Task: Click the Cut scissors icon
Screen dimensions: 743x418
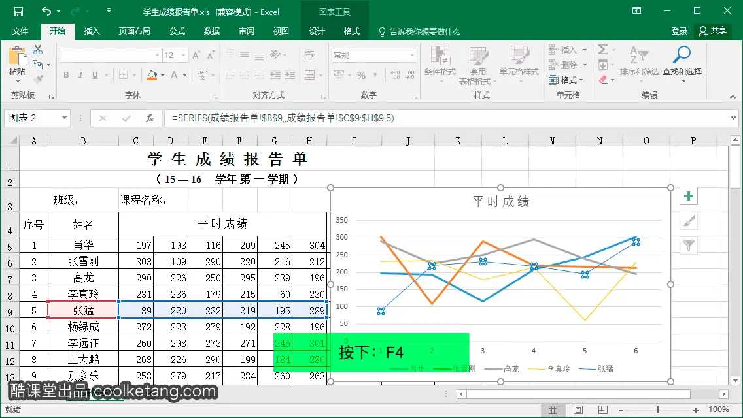Action: 38,50
